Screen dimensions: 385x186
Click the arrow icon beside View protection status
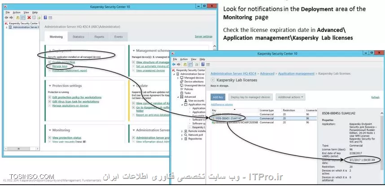point(50,138)
